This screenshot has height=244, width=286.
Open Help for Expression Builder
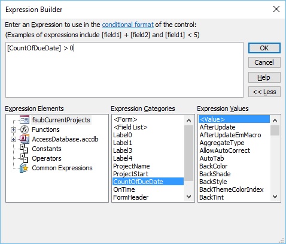264,77
